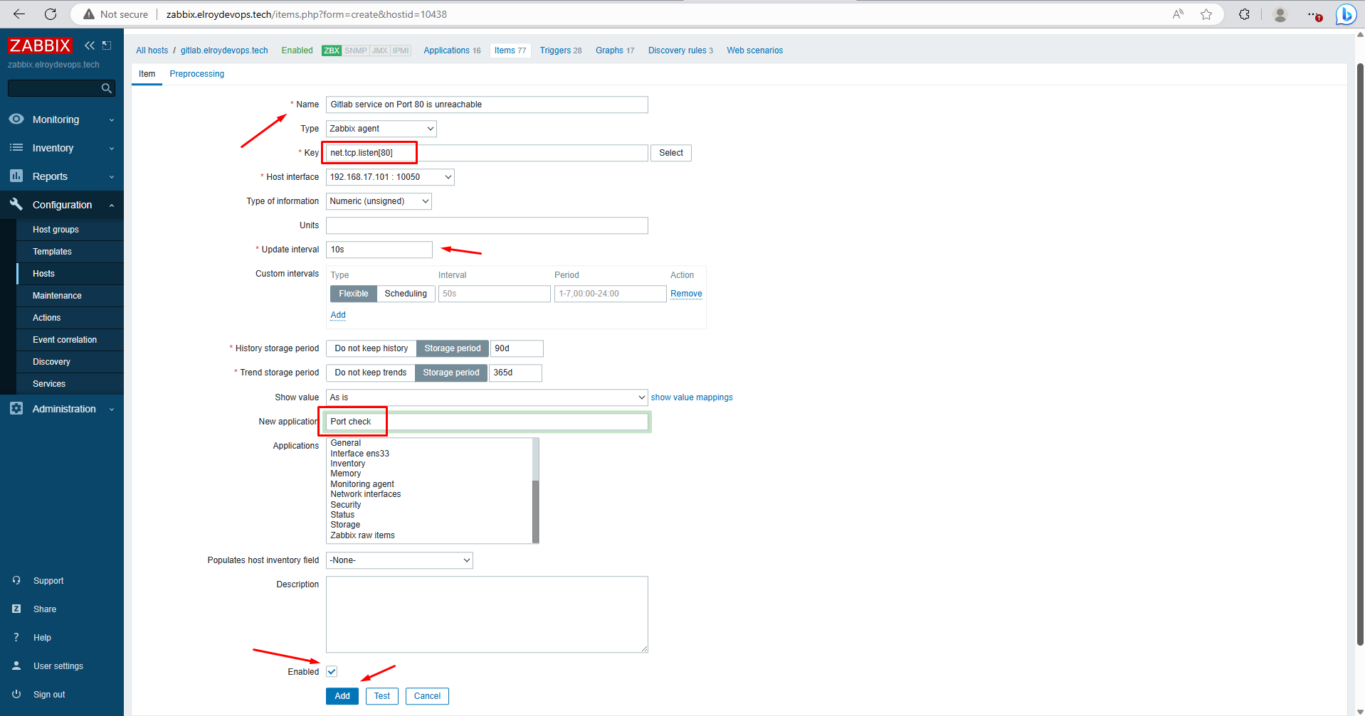Open browser settings and more menu
This screenshot has height=716, width=1365.
pyautogui.click(x=1314, y=14)
